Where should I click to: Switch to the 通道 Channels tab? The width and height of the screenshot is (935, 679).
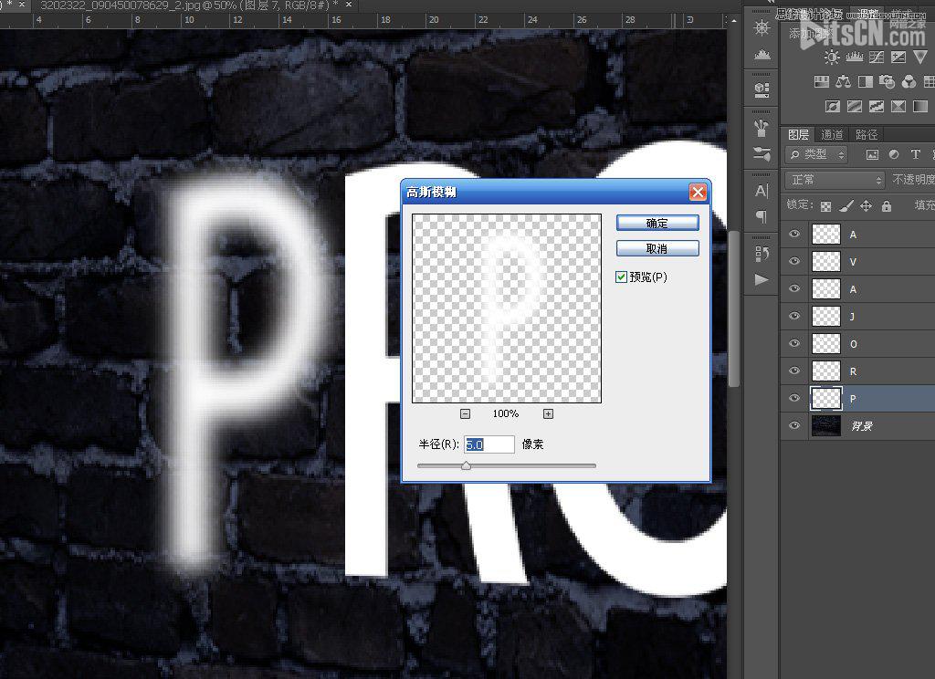click(833, 134)
